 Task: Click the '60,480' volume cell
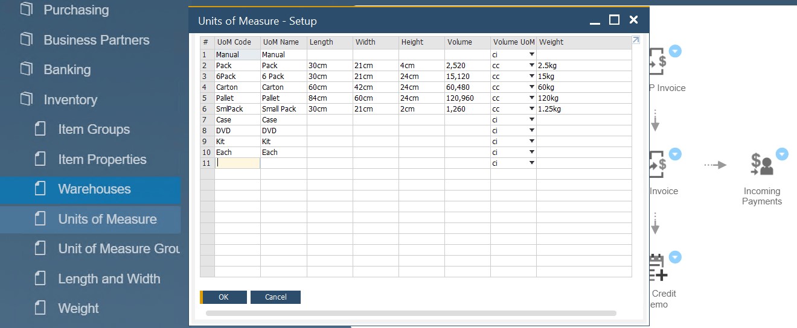pyautogui.click(x=467, y=87)
